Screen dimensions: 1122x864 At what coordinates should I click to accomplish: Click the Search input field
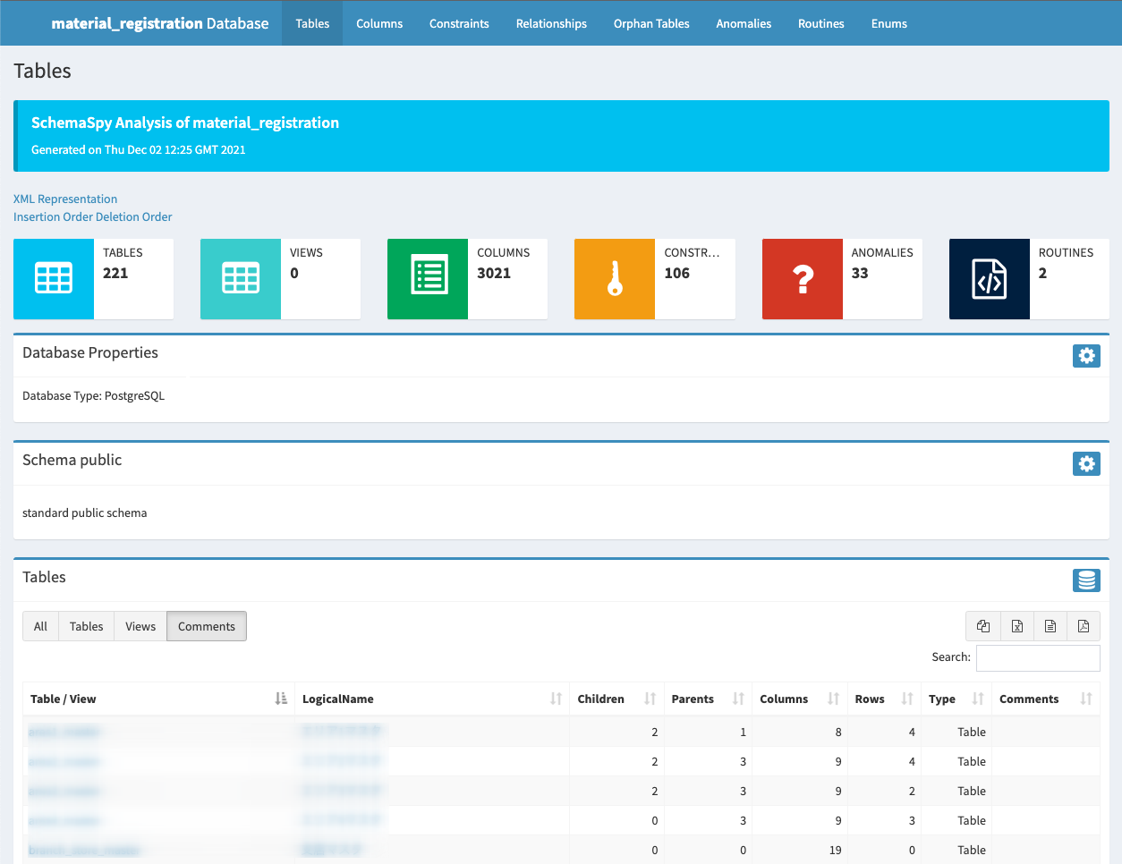click(1038, 657)
